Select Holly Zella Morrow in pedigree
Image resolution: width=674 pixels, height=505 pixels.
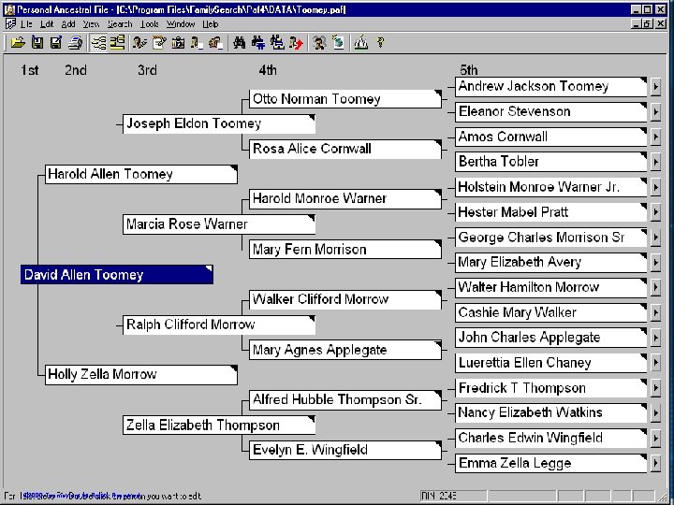[x=141, y=375]
